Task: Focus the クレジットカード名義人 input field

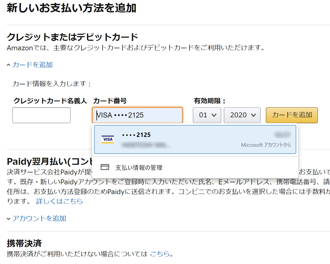Action: (41, 115)
